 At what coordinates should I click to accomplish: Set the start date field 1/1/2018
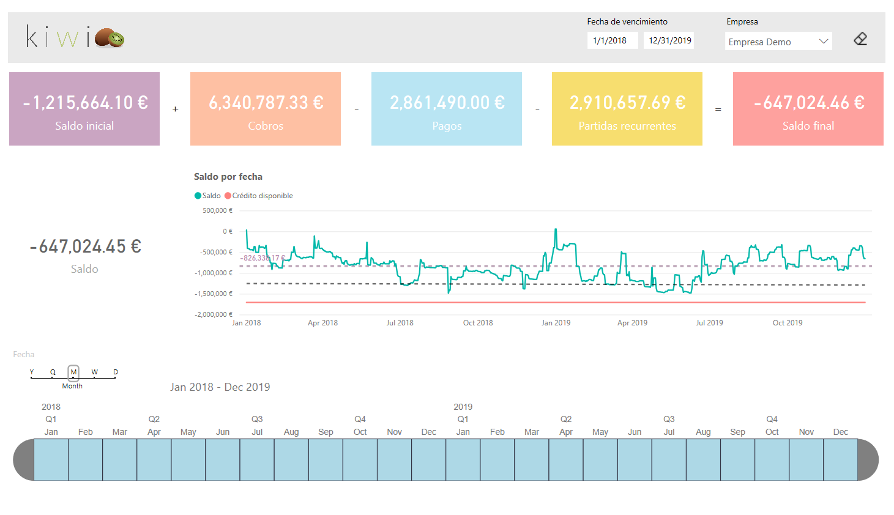[613, 40]
